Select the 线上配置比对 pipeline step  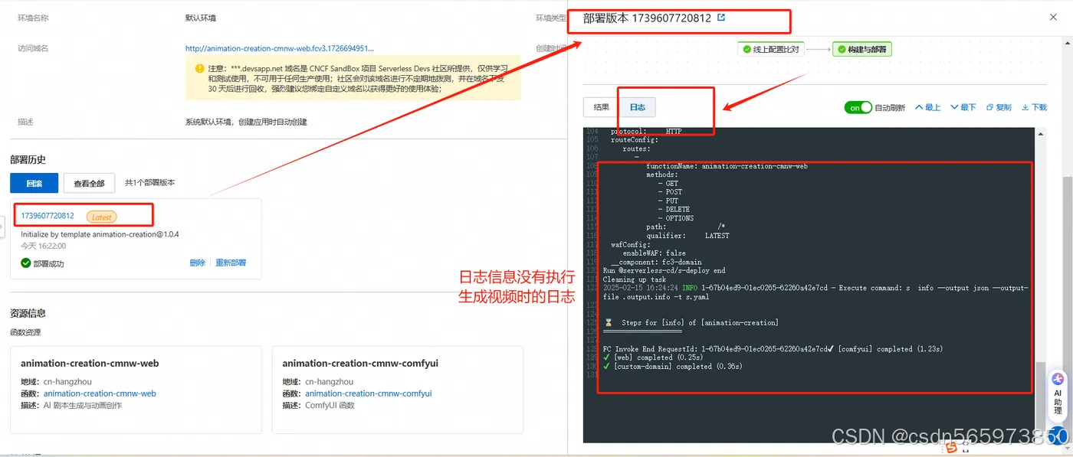(771, 49)
